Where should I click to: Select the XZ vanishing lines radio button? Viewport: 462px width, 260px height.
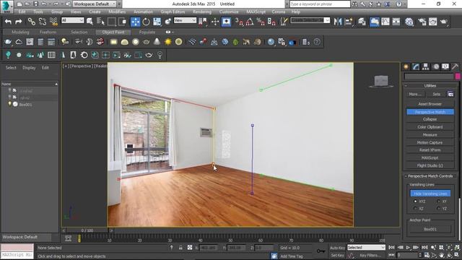click(x=416, y=209)
